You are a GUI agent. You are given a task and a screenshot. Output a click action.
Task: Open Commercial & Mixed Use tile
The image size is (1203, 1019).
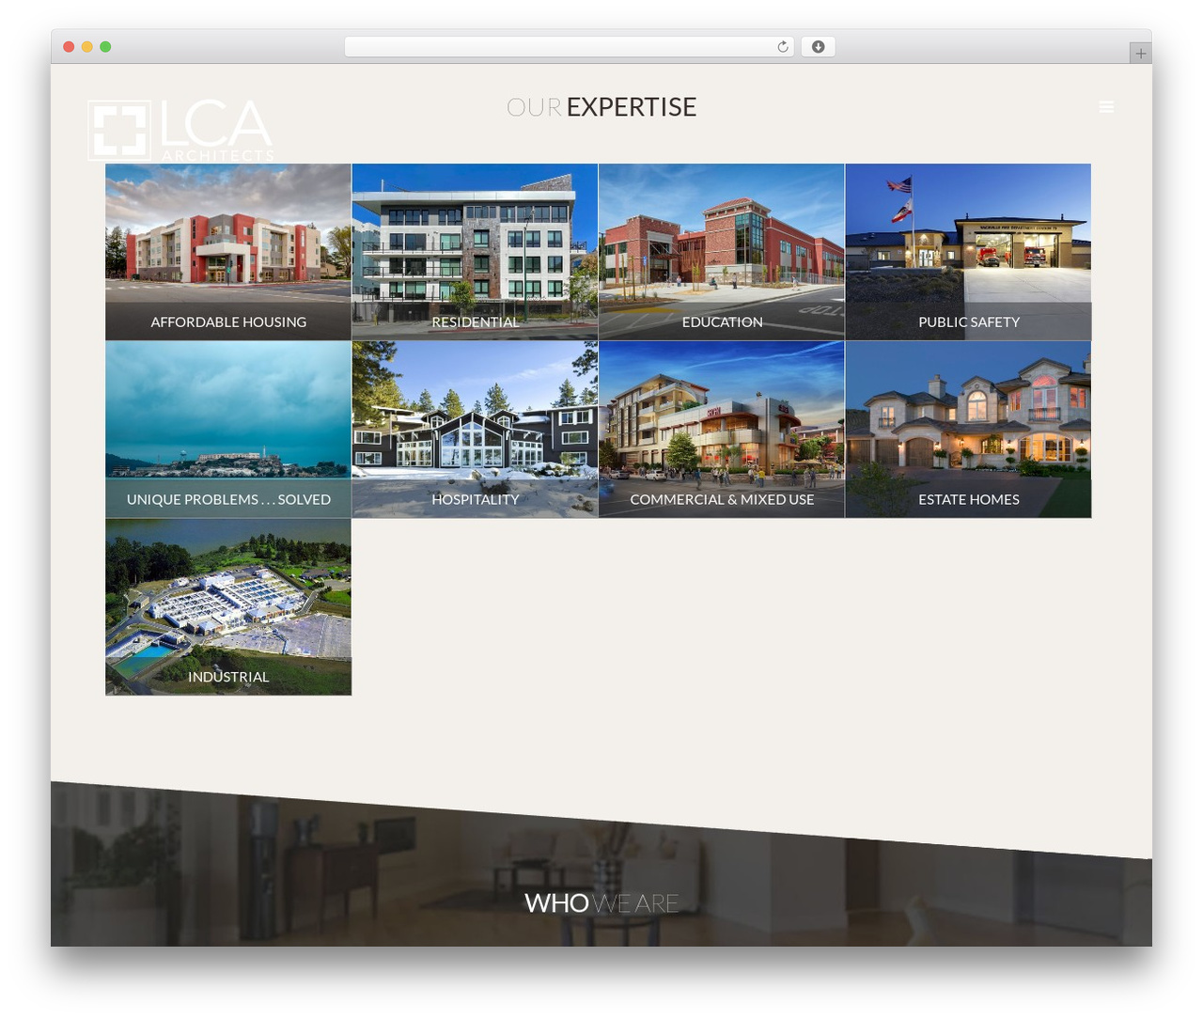pyautogui.click(x=722, y=430)
